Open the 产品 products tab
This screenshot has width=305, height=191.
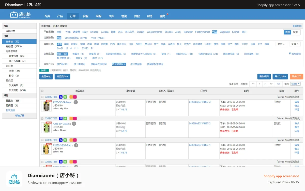(x=60, y=16)
